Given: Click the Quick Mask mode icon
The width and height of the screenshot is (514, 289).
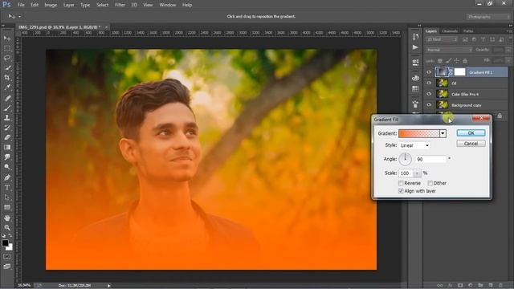Looking at the screenshot, I should pos(7,257).
